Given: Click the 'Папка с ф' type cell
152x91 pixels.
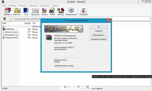Looking at the screenshot, I should (36, 26).
